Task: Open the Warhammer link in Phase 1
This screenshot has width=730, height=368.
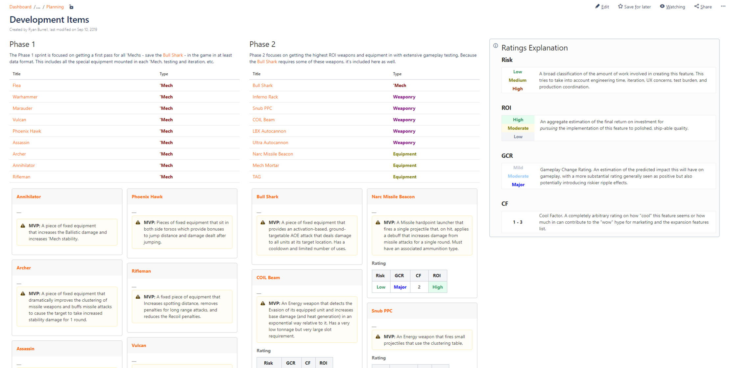Action: click(x=25, y=97)
